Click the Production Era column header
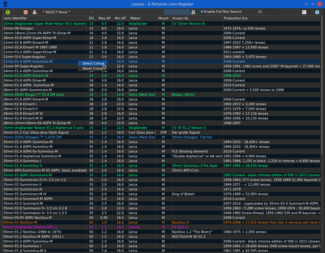 click(271, 18)
